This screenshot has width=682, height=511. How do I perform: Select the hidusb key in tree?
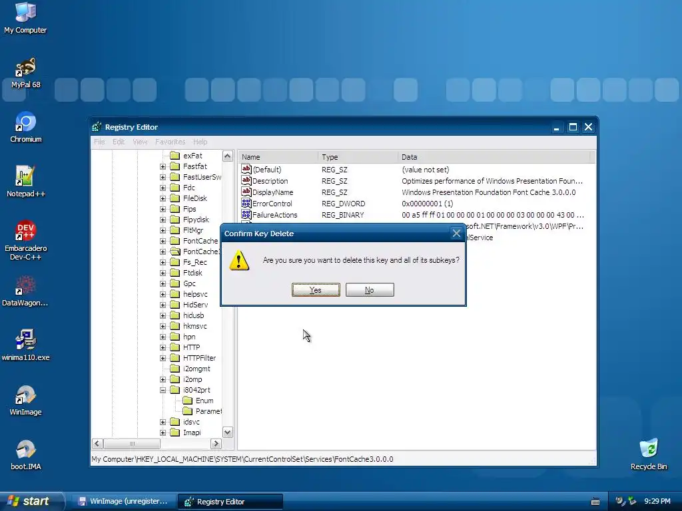tap(194, 315)
